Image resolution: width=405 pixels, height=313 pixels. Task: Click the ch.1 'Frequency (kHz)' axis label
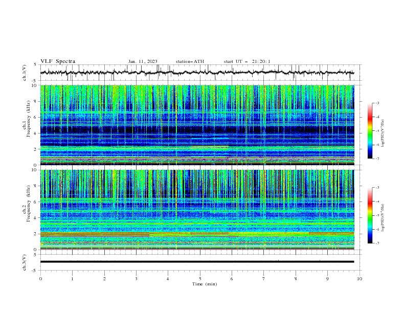(29, 120)
